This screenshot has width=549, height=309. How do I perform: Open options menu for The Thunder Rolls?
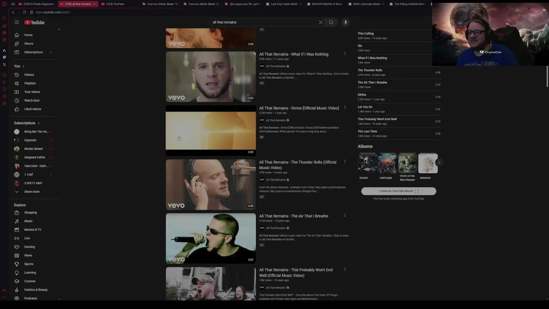[x=345, y=162]
